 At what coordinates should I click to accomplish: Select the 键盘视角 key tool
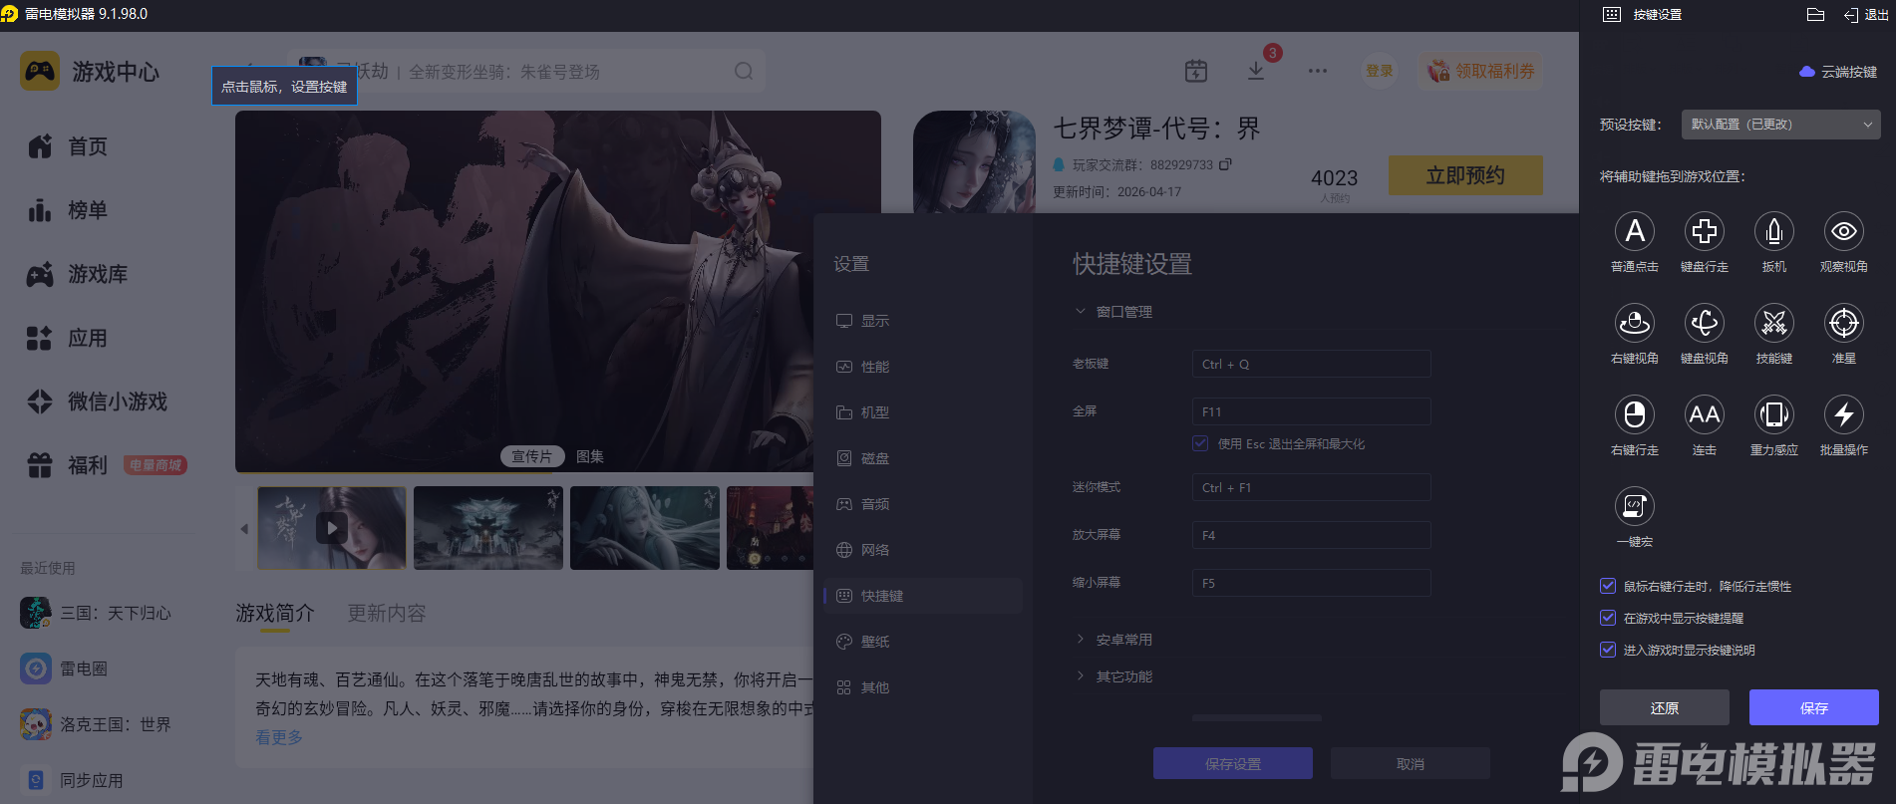pos(1705,323)
